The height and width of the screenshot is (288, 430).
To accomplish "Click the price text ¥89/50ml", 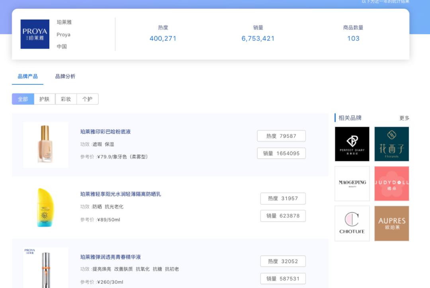I will click(109, 220).
